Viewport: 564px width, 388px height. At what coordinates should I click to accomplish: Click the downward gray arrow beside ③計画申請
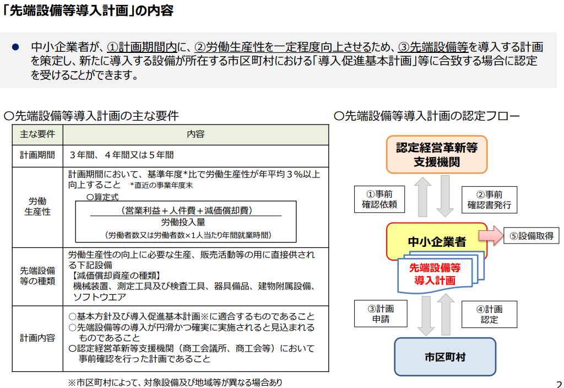(425, 315)
